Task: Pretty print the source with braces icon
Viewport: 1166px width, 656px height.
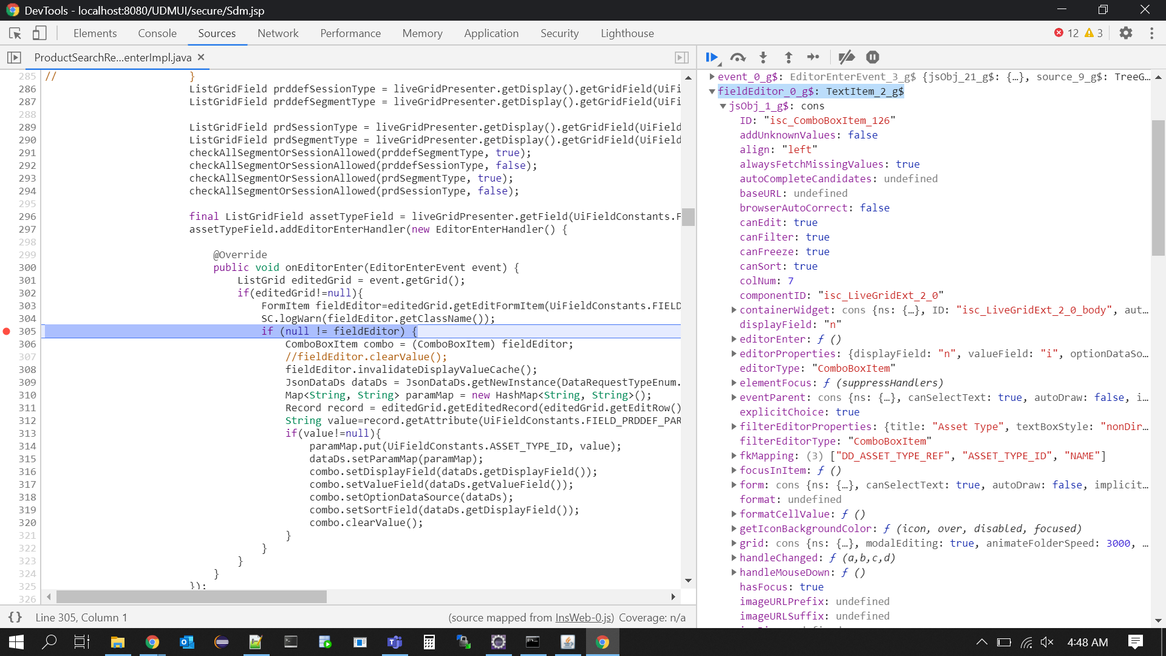Action: 15,617
